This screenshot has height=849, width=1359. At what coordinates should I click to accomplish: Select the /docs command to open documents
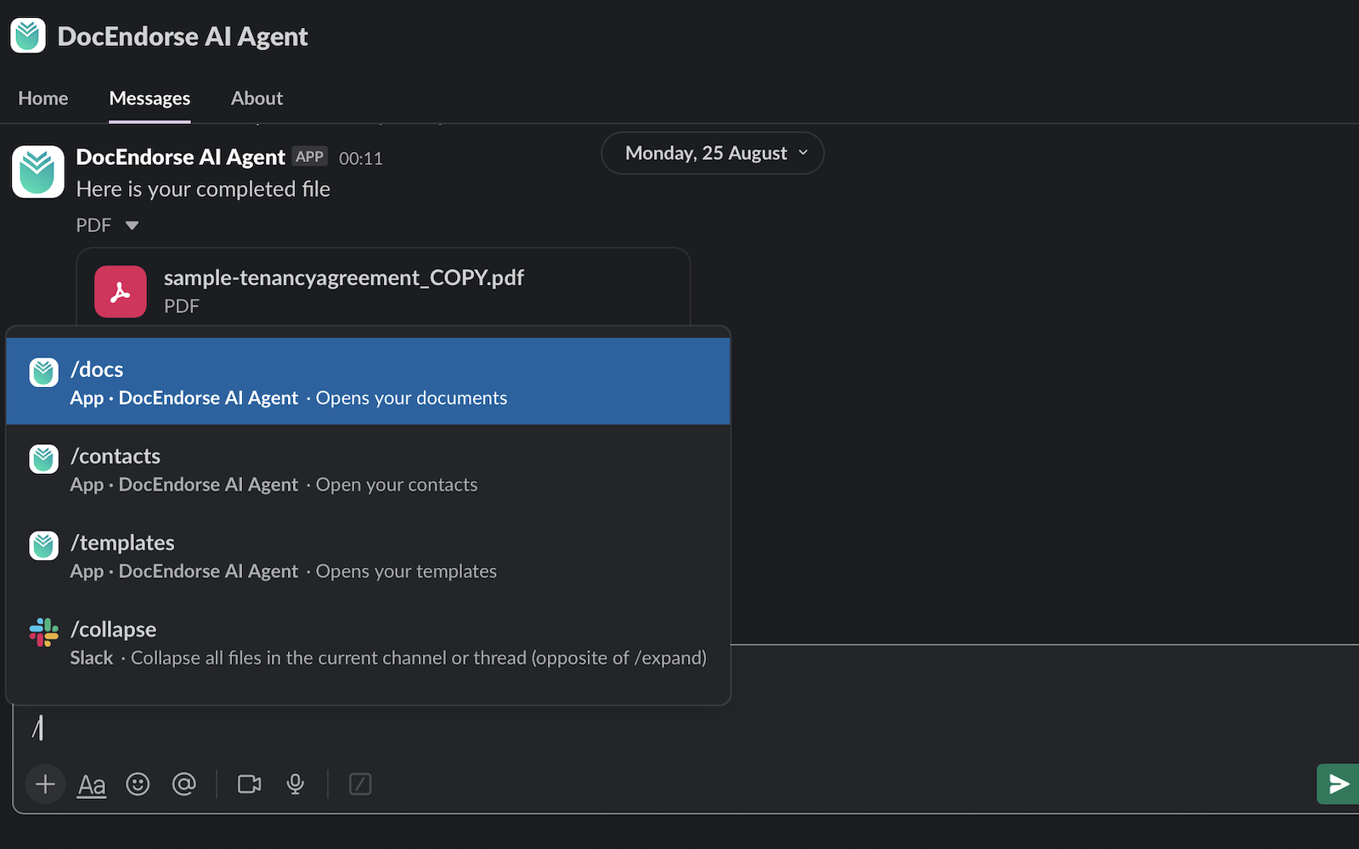[368, 380]
